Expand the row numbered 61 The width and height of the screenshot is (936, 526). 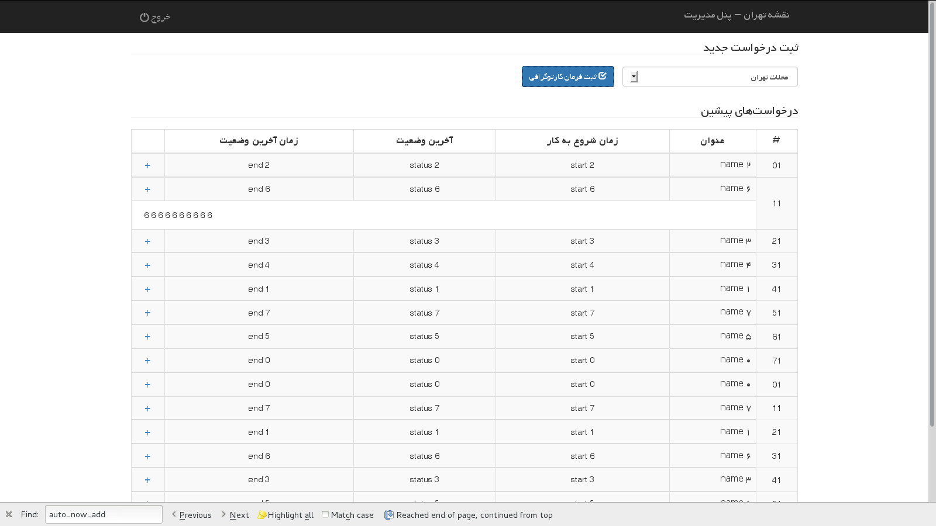[147, 337]
